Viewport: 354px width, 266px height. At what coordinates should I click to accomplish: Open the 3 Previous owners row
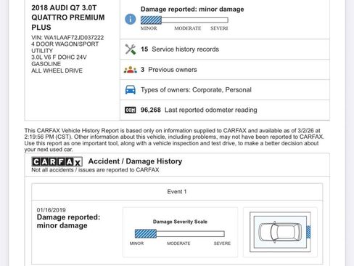[225, 70]
